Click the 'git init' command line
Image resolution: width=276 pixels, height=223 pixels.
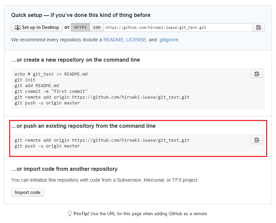[25, 80]
